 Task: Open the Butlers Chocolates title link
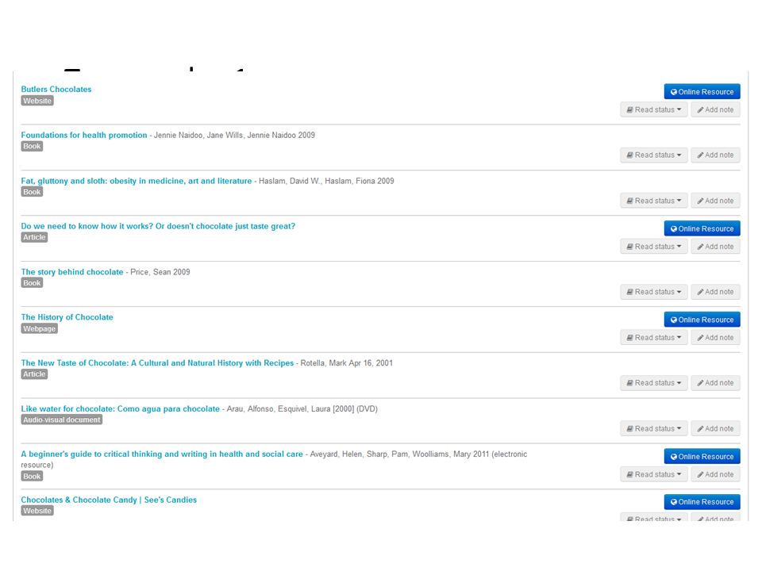[56, 90]
